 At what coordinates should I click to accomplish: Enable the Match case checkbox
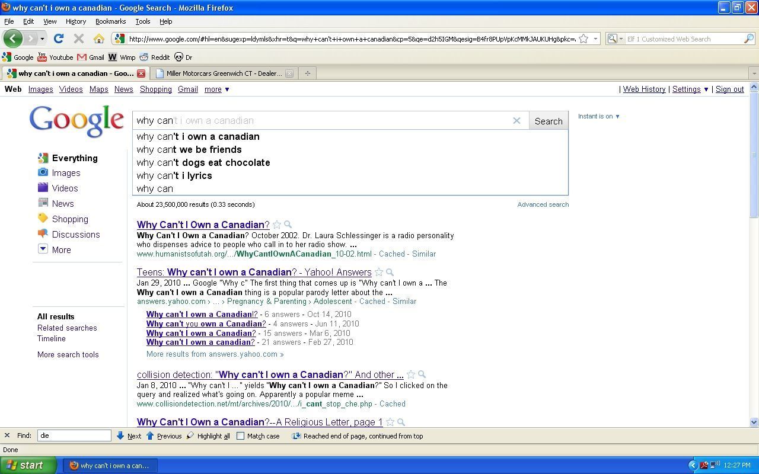pyautogui.click(x=240, y=436)
